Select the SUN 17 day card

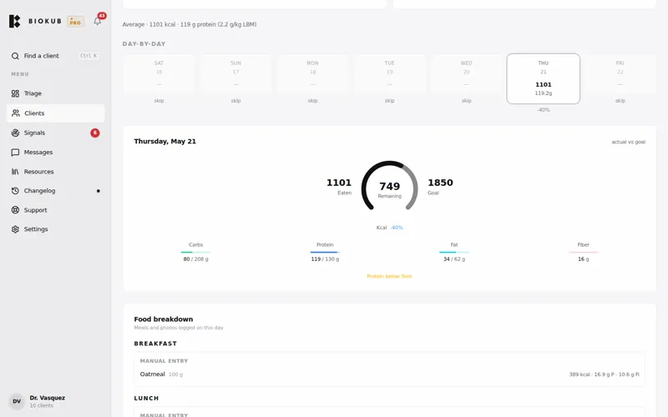236,74
